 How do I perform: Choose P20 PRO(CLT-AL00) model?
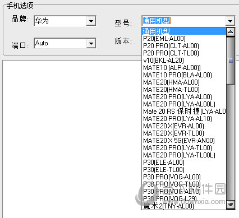[184, 46]
